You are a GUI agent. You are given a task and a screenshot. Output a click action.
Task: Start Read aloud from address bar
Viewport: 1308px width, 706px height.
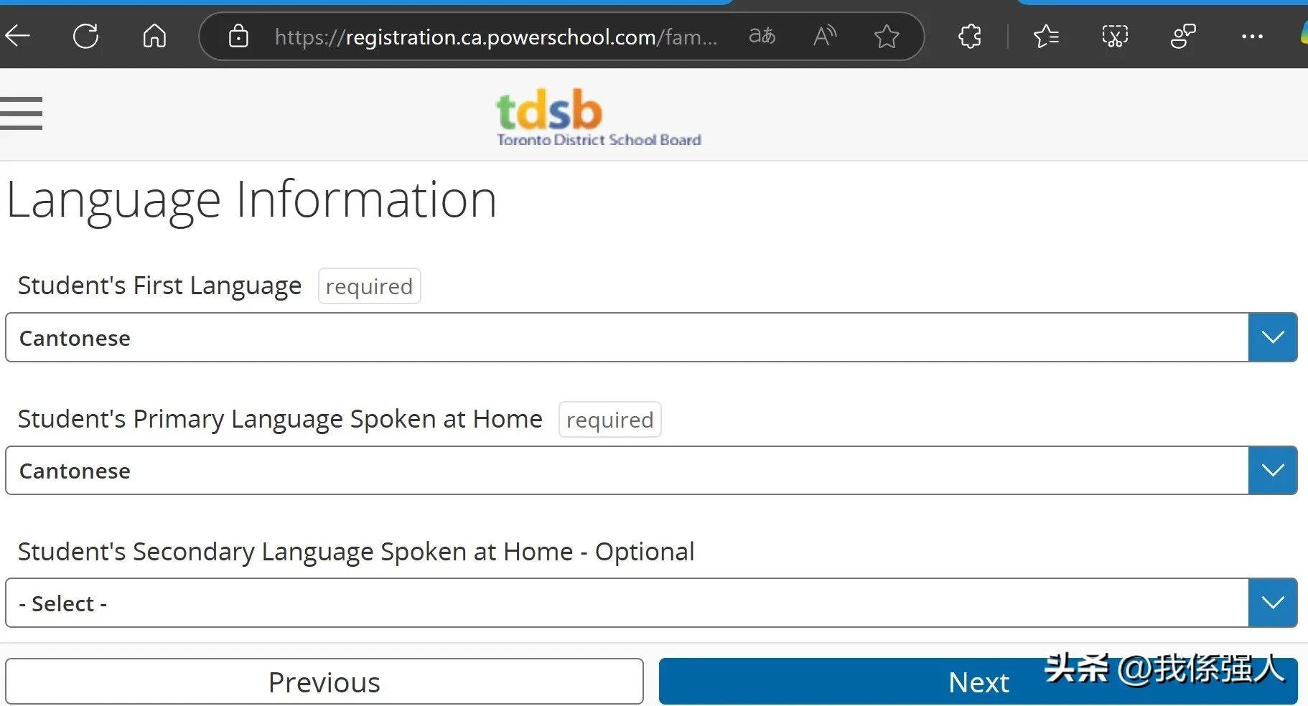(x=825, y=36)
